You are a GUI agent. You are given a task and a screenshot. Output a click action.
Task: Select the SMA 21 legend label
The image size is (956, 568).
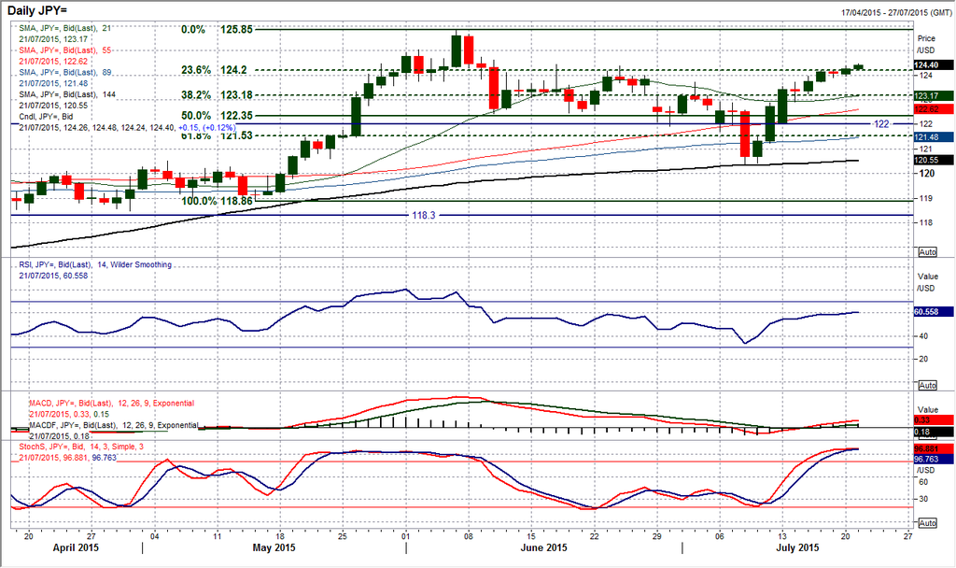[65, 28]
